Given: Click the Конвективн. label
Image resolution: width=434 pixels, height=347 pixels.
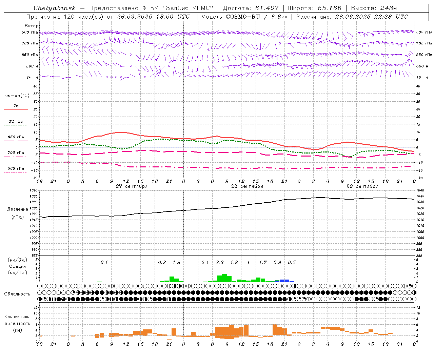Looking at the screenshot, I should 17,317.
